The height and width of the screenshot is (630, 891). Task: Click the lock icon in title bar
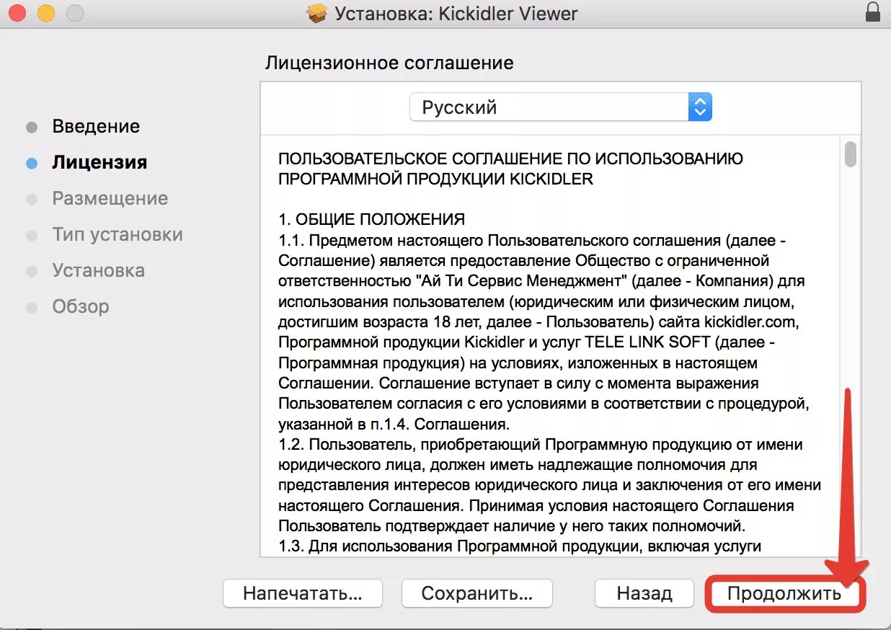click(x=872, y=12)
